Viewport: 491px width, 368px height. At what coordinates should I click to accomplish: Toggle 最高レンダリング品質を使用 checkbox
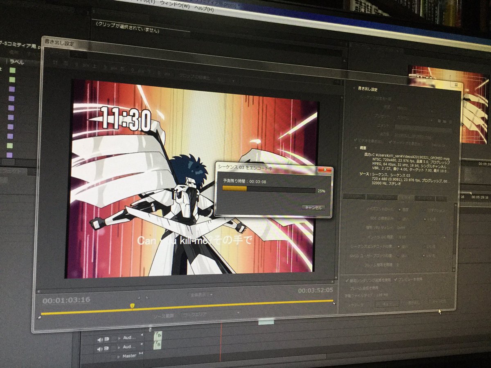(x=347, y=280)
